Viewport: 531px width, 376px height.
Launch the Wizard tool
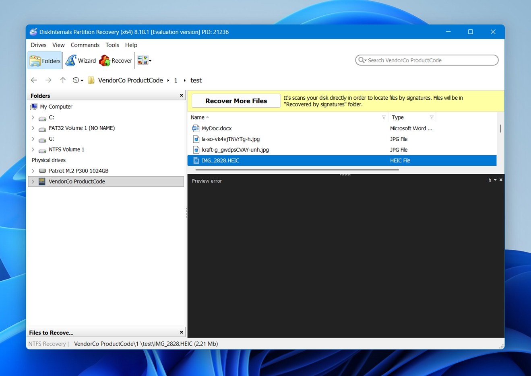[x=81, y=61]
